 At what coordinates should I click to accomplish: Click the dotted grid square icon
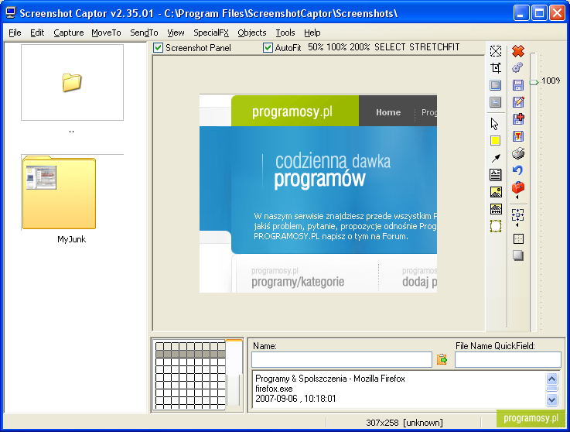click(518, 239)
